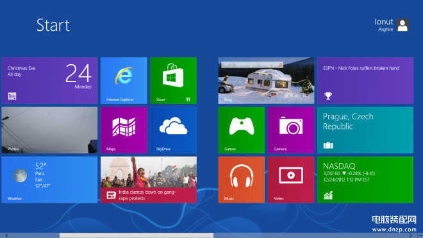The height and width of the screenshot is (238, 423).
Task: Open the SkyDrive cloud tile
Action: tap(173, 130)
